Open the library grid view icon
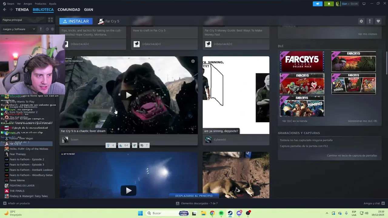Image resolution: width=388 pixels, height=218 pixels. tap(51, 20)
